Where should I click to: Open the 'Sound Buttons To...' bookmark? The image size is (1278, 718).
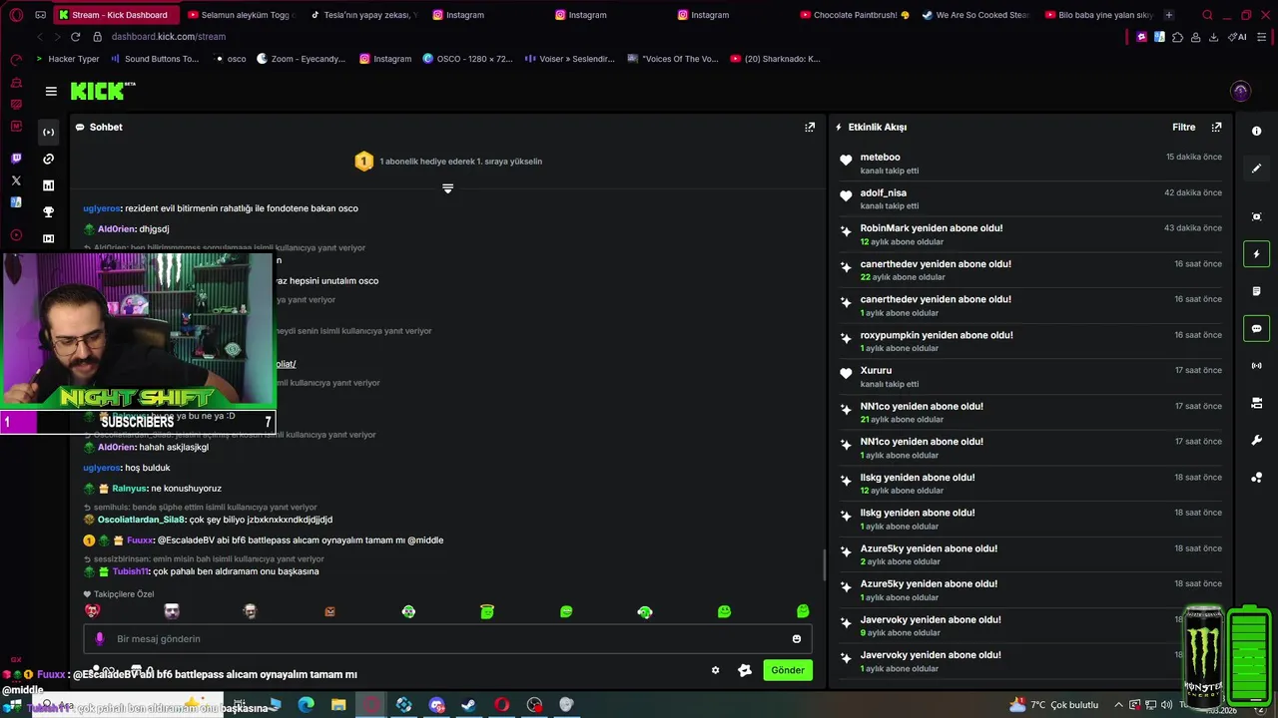(155, 59)
